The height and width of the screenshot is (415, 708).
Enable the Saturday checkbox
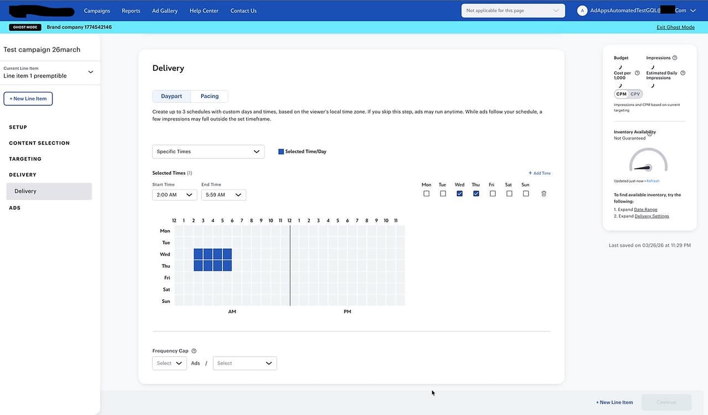tap(509, 193)
